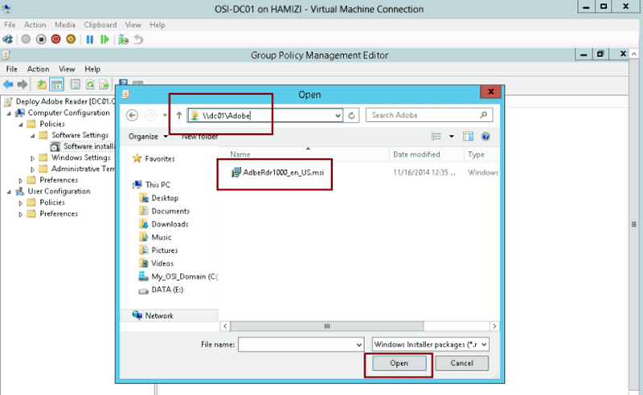Click the Ctrl+Alt+Delete icon in VM toolbar
The height and width of the screenshot is (395, 643).
point(8,39)
